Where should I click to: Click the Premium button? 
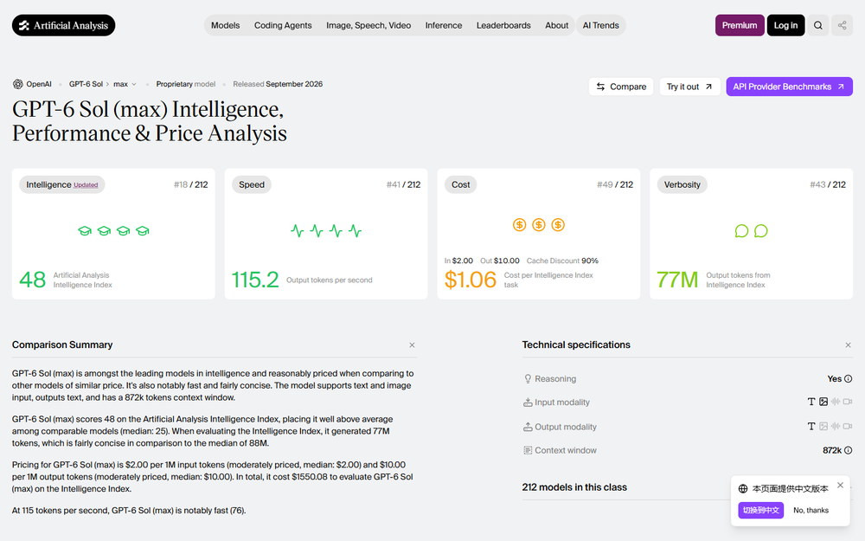[x=740, y=25]
